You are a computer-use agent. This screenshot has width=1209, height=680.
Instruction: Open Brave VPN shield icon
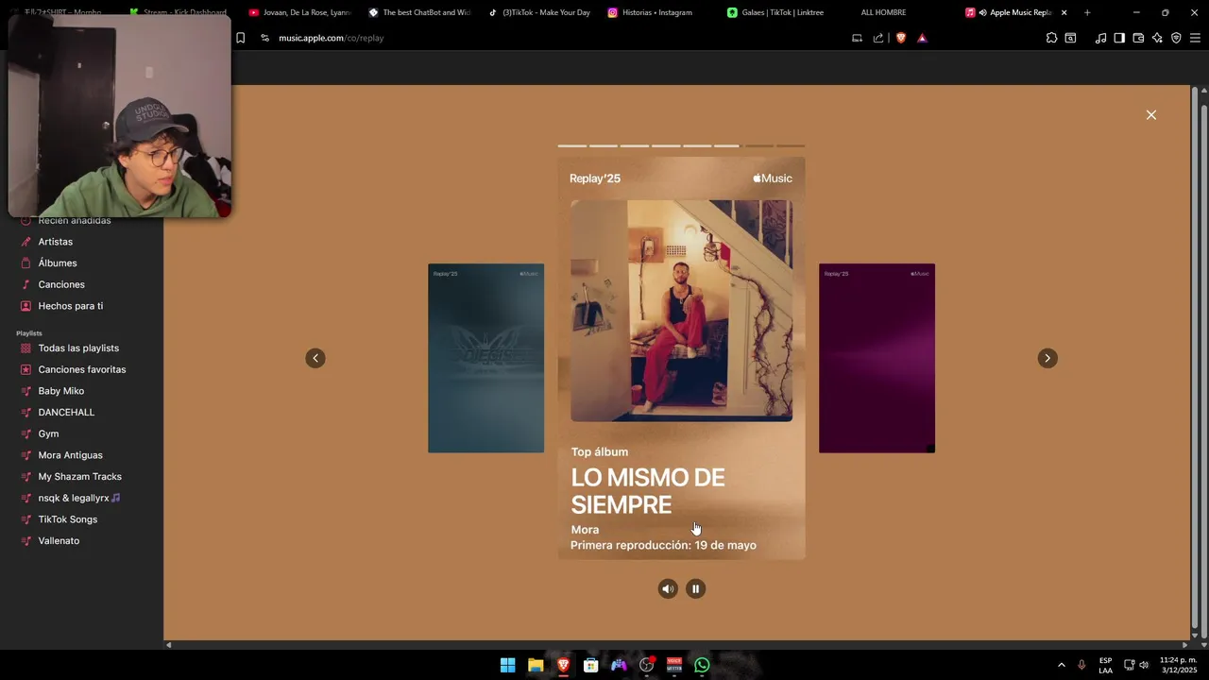[x=1176, y=38]
